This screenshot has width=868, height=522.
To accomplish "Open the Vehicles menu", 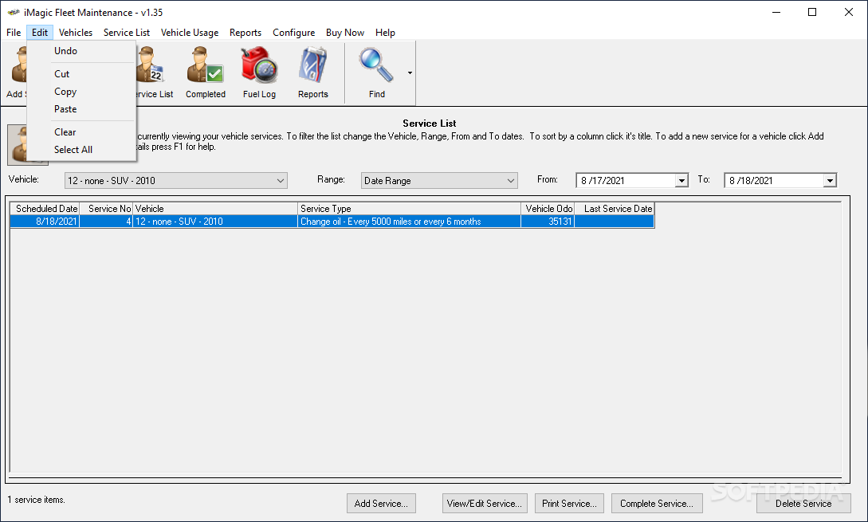I will click(76, 33).
